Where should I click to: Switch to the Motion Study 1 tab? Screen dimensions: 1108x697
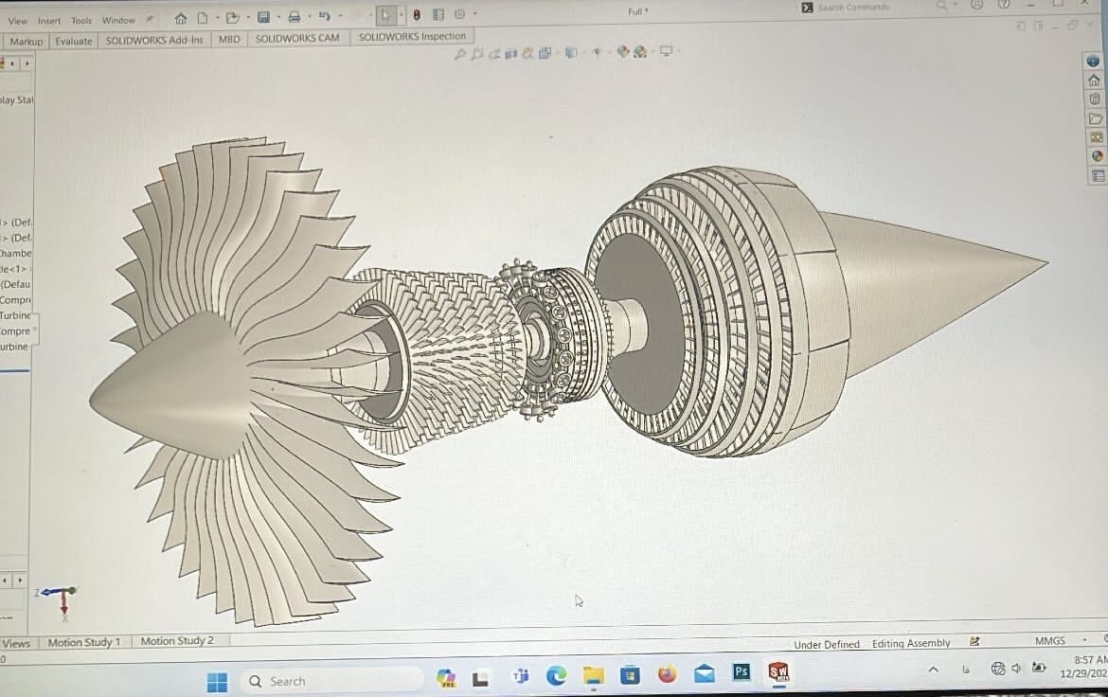tap(84, 641)
